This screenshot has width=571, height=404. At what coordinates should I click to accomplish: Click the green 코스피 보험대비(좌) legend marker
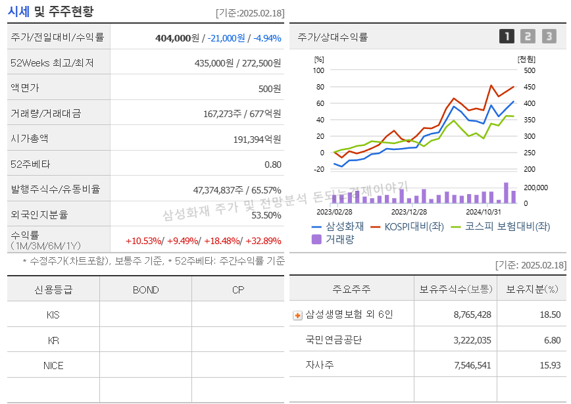tap(456, 227)
